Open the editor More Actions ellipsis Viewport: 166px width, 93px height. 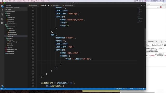(x=144, y=5)
